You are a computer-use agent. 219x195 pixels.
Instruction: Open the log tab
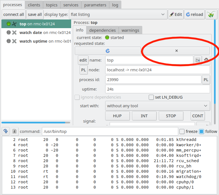click(x=115, y=5)
